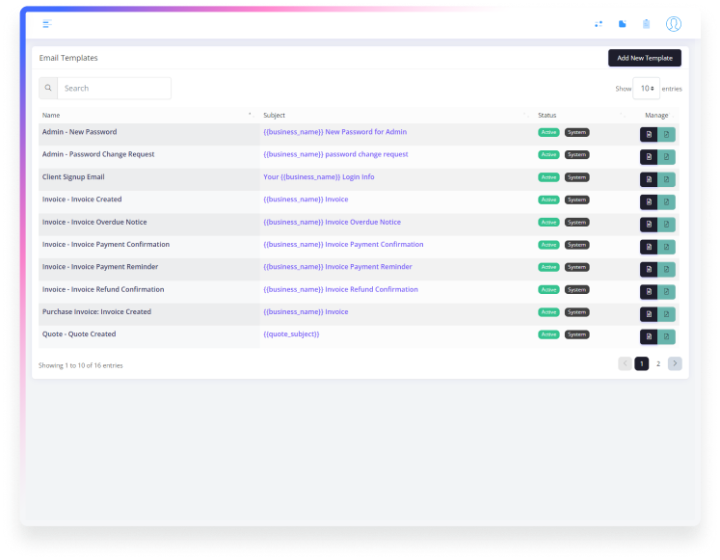Click the next page arrow in pagination

(x=675, y=364)
